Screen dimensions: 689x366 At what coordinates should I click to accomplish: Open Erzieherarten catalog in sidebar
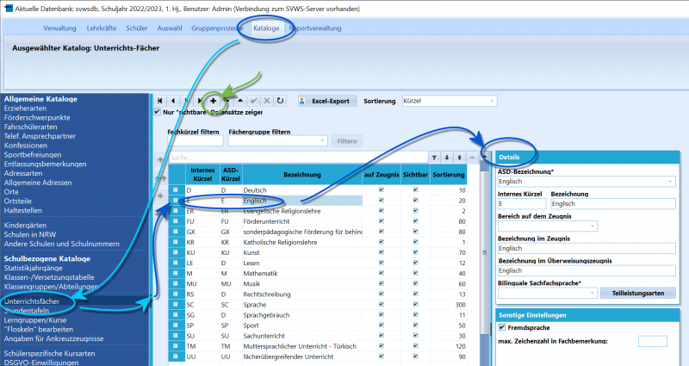click(x=25, y=109)
